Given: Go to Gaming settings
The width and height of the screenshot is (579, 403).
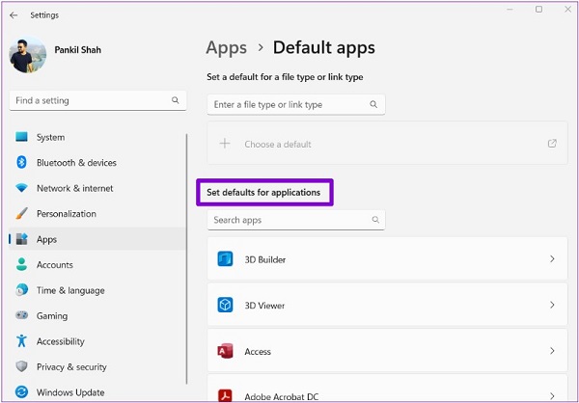Looking at the screenshot, I should click(x=97, y=316).
